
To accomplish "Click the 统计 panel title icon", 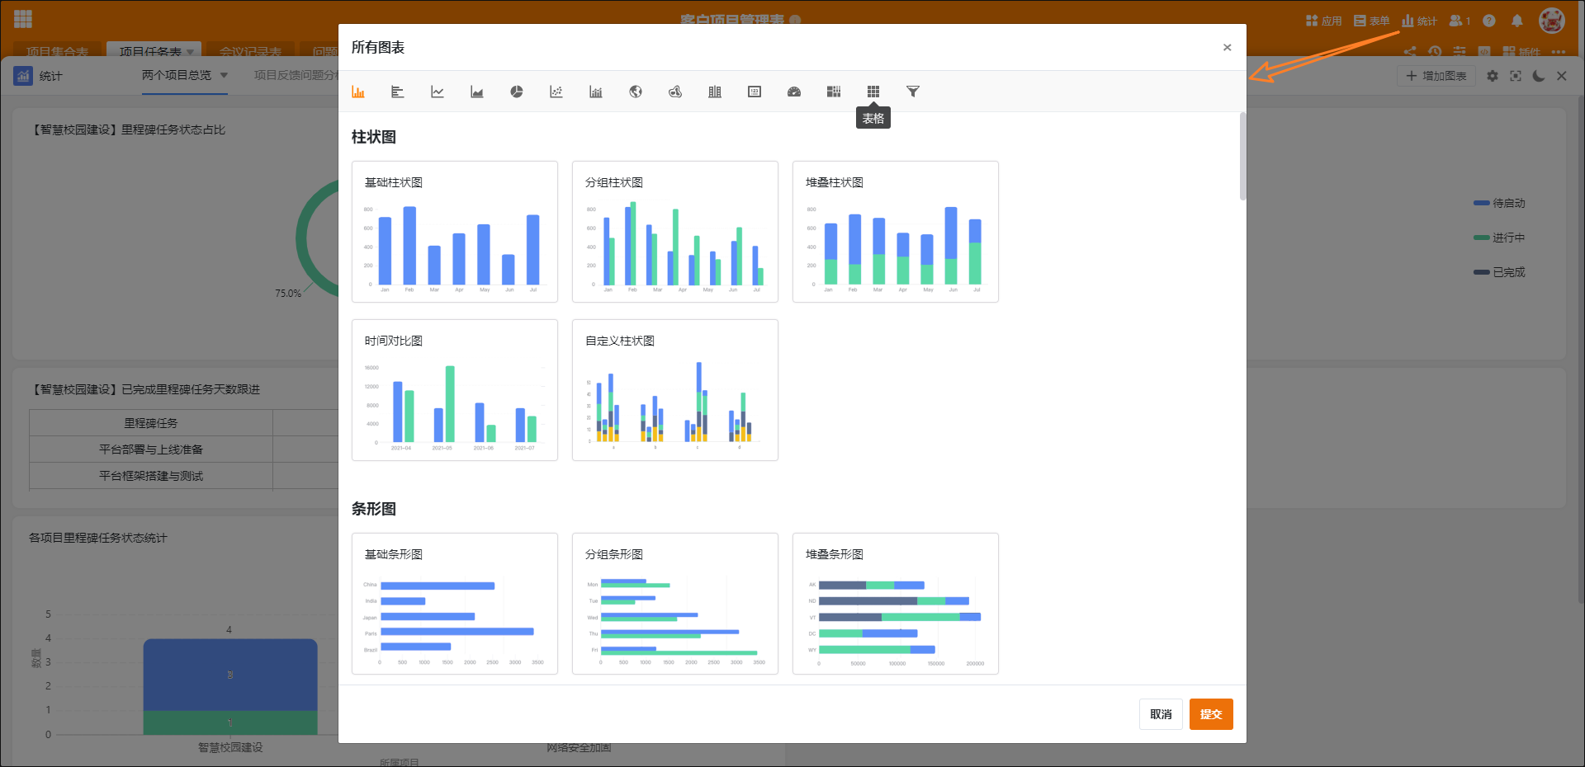I will 23,76.
